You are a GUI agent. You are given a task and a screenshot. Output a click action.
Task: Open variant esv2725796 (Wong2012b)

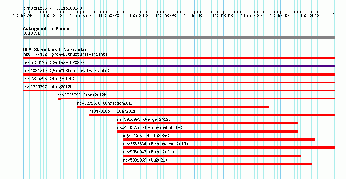(x=49, y=79)
